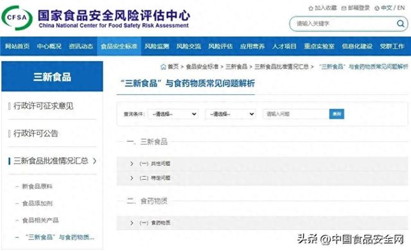Click 国家食品安全风险评估中心 site title

click(x=114, y=15)
